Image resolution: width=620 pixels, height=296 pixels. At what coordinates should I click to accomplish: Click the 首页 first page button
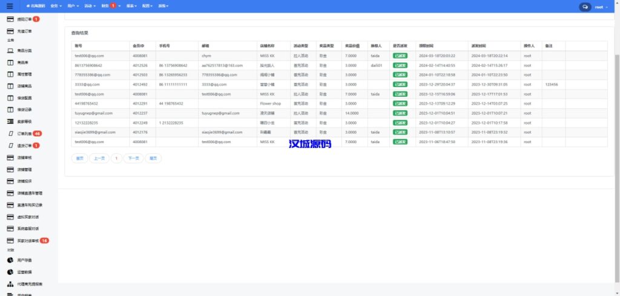pos(79,158)
